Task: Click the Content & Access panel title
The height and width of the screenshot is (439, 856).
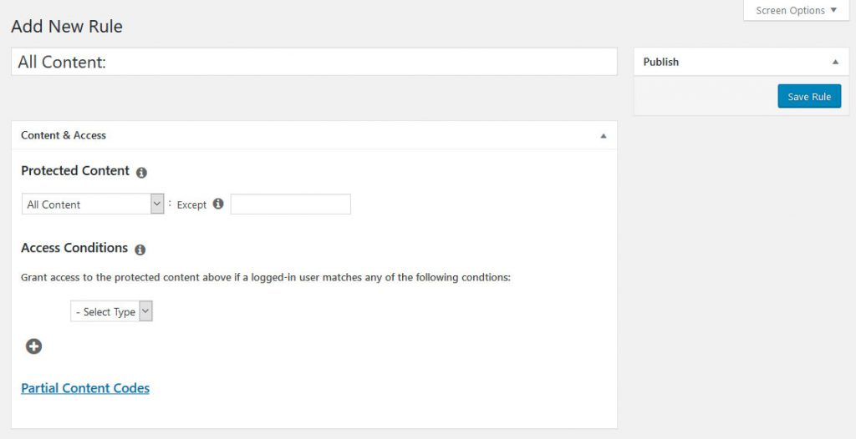Action: (x=64, y=135)
